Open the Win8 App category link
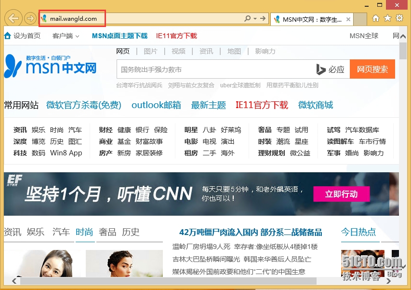The height and width of the screenshot is (290, 411). click(66, 153)
